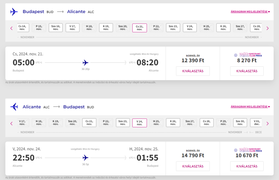Open info icon beside outbound WIZZ Discount Club price
The width and height of the screenshot is (279, 180).
(x=236, y=55)
